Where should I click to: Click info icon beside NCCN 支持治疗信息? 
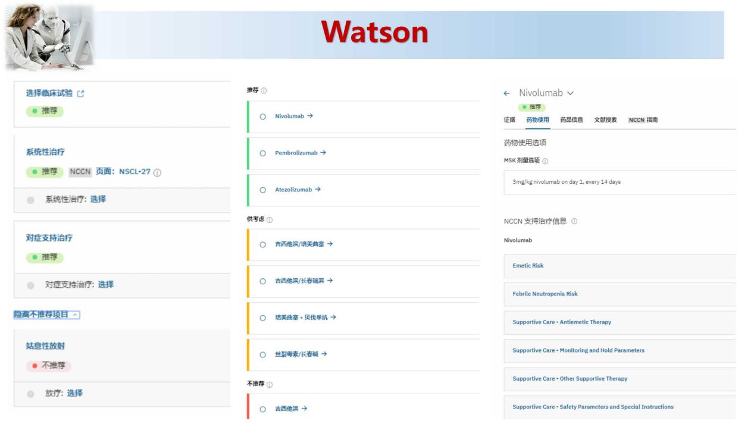pyautogui.click(x=574, y=221)
